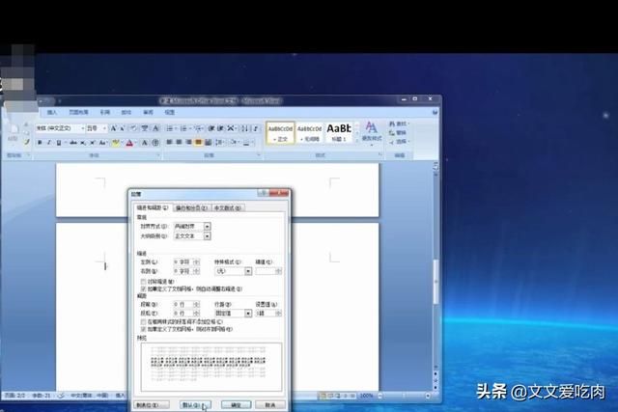Expand the outline level dropdown
Image resolution: width=618 pixels, height=412 pixels.
point(207,235)
